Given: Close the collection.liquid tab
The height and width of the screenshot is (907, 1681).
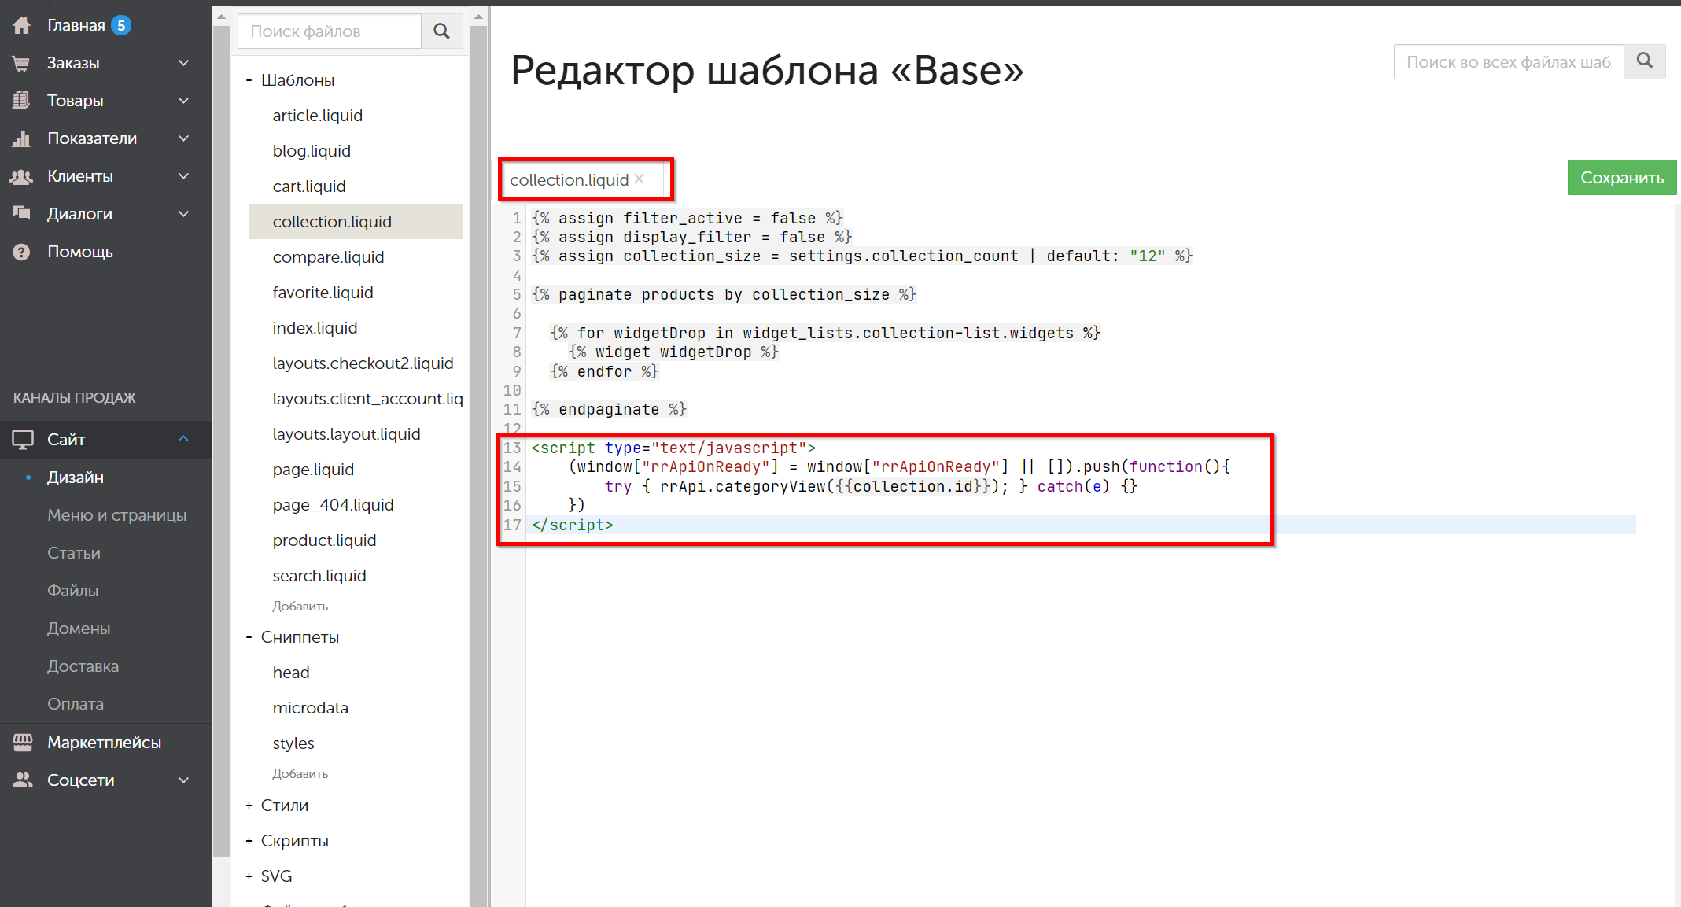Looking at the screenshot, I should click(640, 179).
